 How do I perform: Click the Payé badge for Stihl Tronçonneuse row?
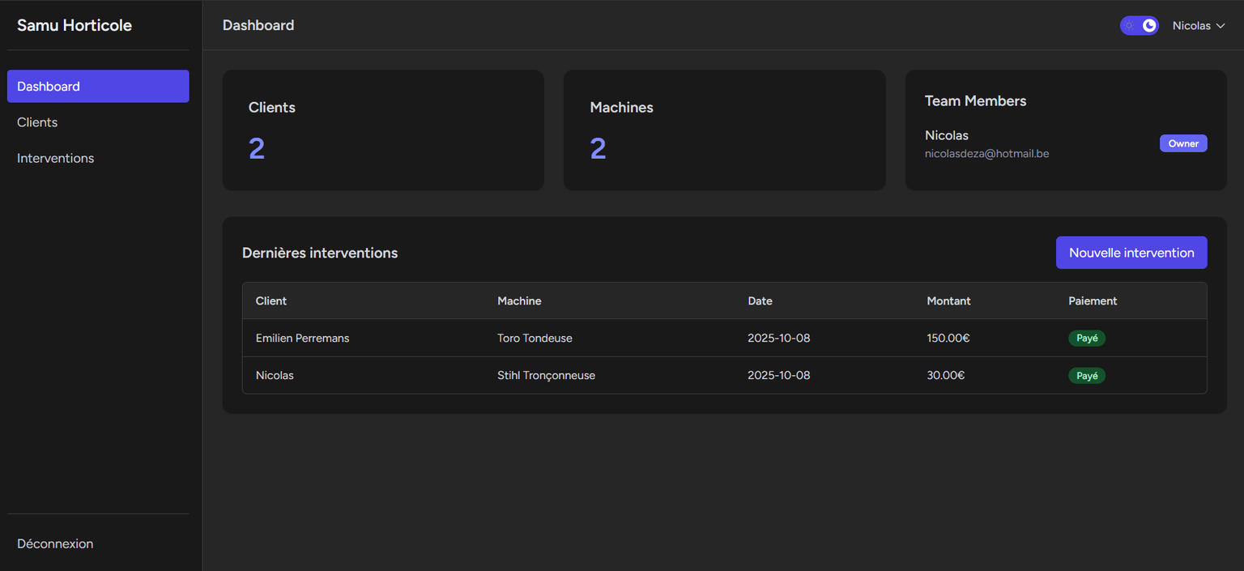1086,376
